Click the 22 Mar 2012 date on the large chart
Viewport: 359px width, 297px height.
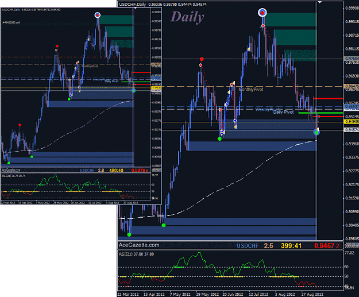tap(128, 294)
